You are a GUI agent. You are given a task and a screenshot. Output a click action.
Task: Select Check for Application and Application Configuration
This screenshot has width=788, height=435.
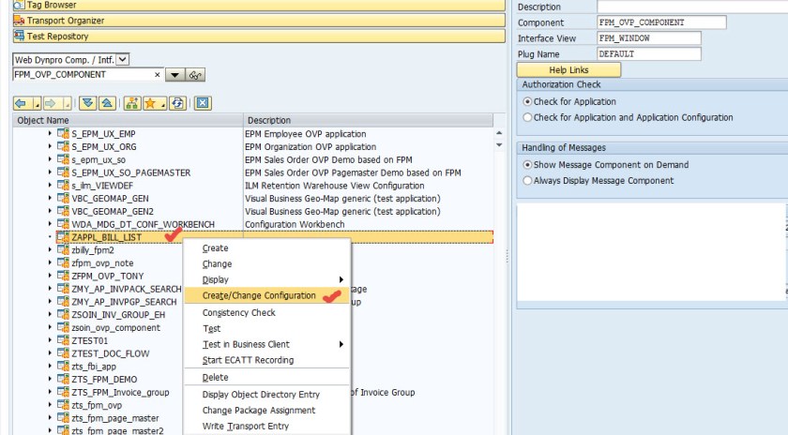pos(527,117)
